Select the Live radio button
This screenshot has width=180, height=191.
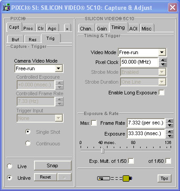pyautogui.click(x=10, y=166)
